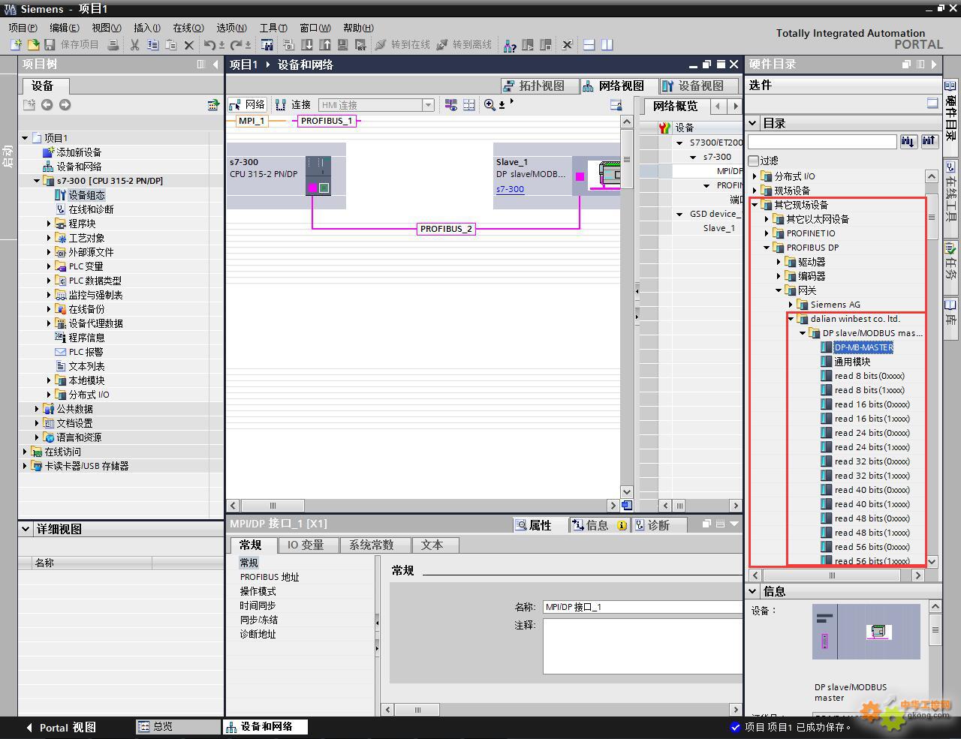Collapse the 目录 catalog section

click(753, 123)
